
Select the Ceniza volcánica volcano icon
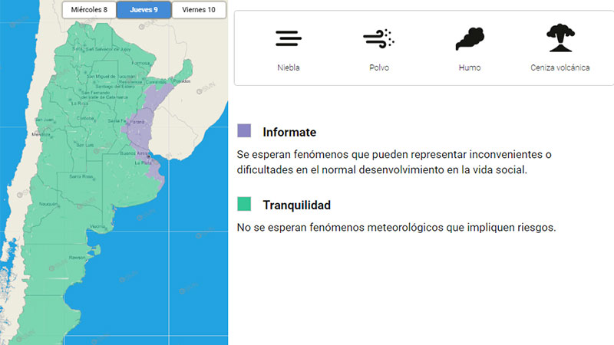(x=560, y=38)
